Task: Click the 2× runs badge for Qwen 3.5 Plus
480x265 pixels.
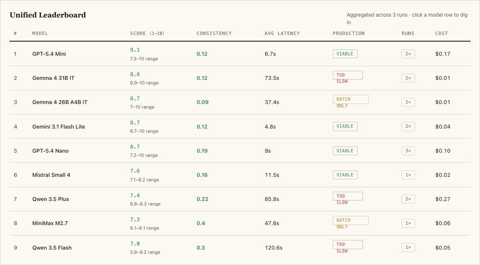Action: pos(408,199)
